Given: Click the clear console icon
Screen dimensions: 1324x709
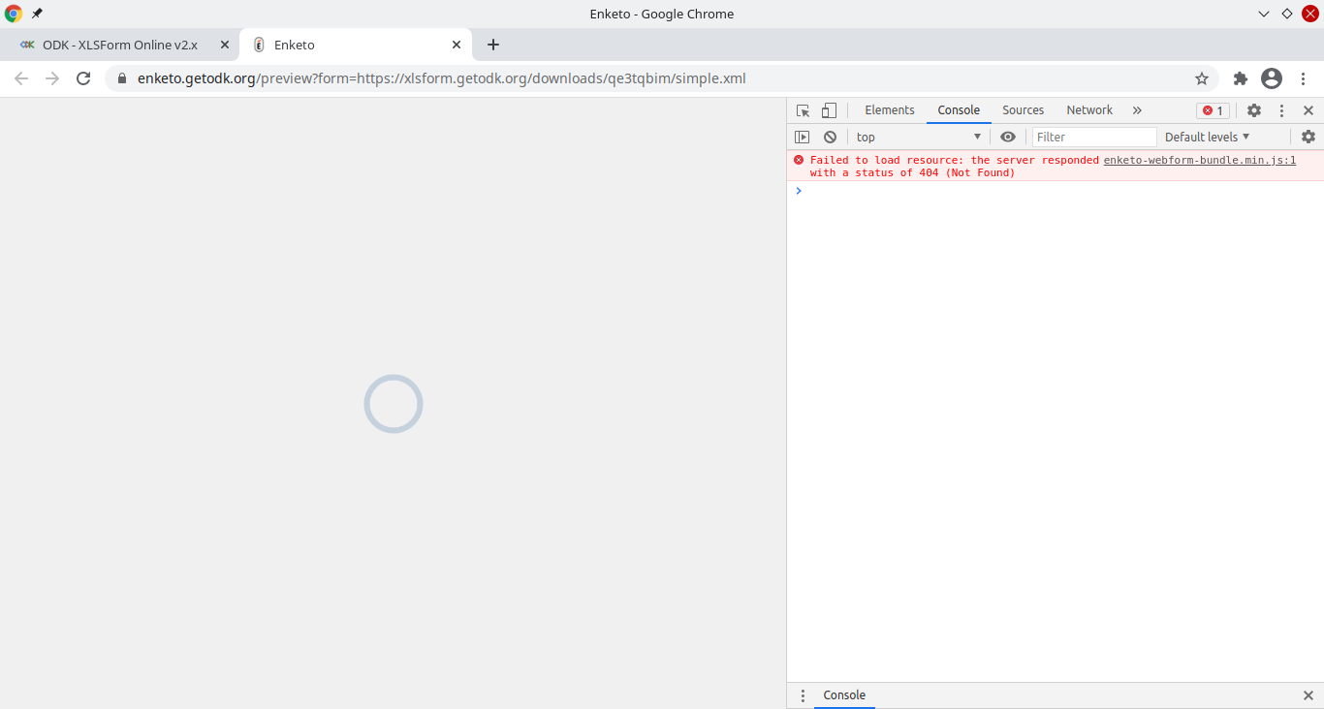Looking at the screenshot, I should pos(830,137).
